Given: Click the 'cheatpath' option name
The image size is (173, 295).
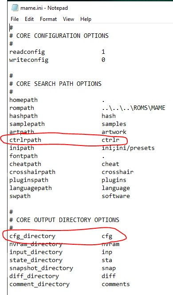Looking at the screenshot, I should pos(25,164).
